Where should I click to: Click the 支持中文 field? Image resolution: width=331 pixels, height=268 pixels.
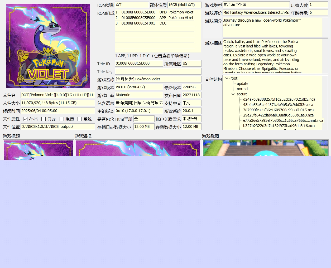tap(192, 103)
